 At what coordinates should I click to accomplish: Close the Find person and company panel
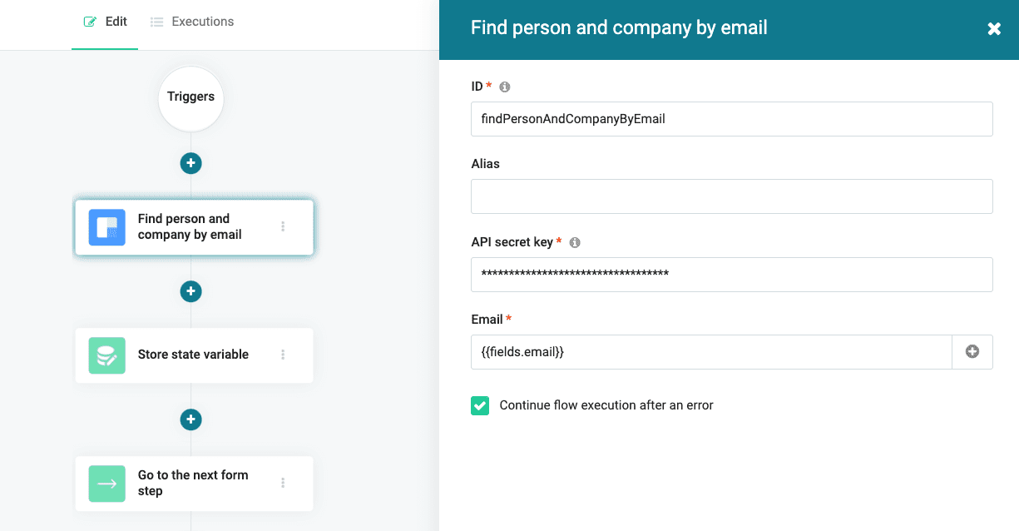994,29
